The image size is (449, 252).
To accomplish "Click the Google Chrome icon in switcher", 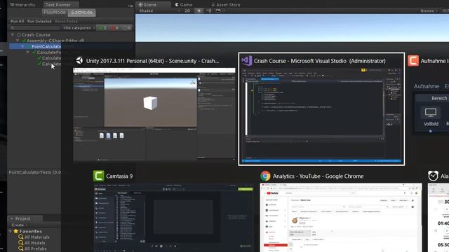I will pos(265,176).
